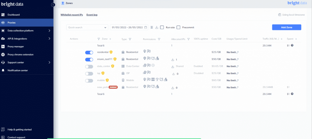The width and height of the screenshot is (312, 139).
Task: Check the Run rate checkbox
Action: click(x=162, y=27)
